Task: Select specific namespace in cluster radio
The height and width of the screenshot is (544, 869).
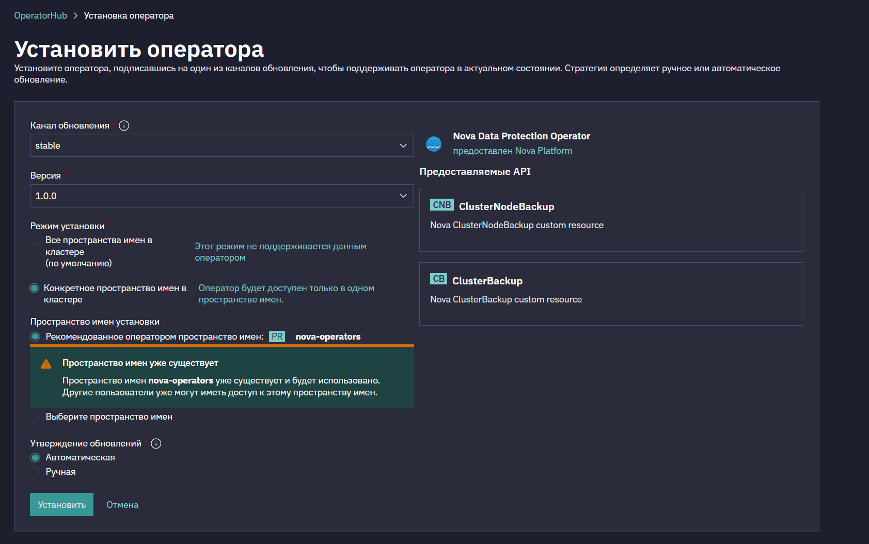Action: pyautogui.click(x=35, y=288)
